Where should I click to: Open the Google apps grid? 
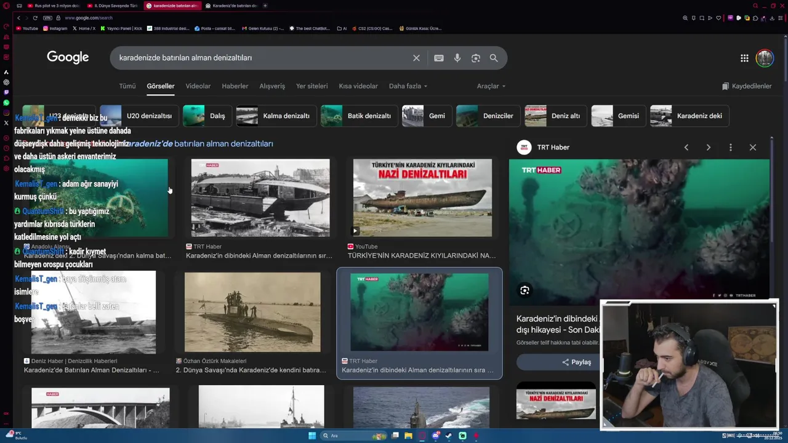(744, 58)
